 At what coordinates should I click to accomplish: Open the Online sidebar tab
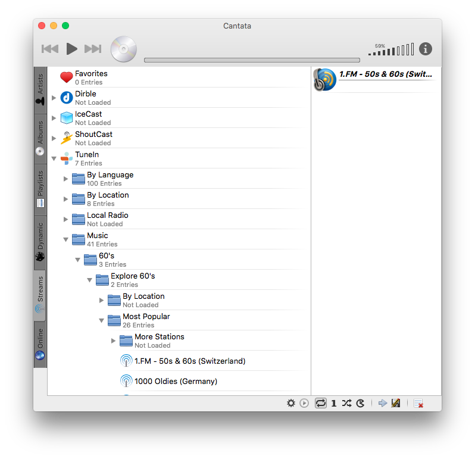pos(40,344)
